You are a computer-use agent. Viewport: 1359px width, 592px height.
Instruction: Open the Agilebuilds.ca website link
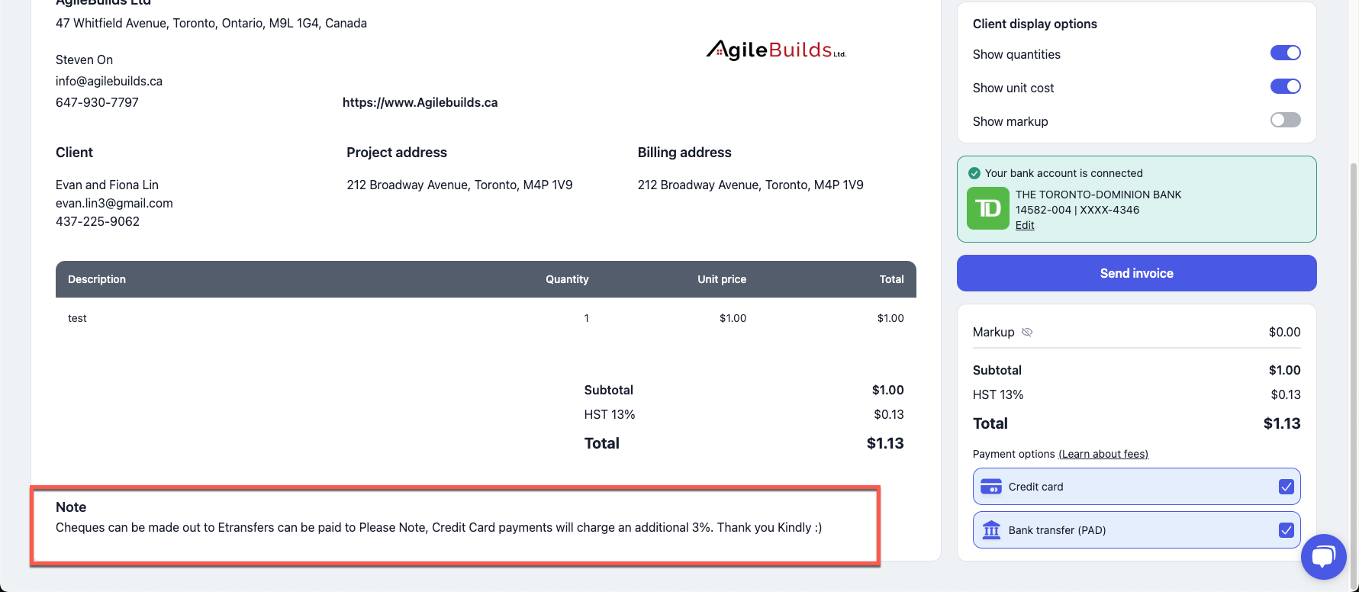420,102
